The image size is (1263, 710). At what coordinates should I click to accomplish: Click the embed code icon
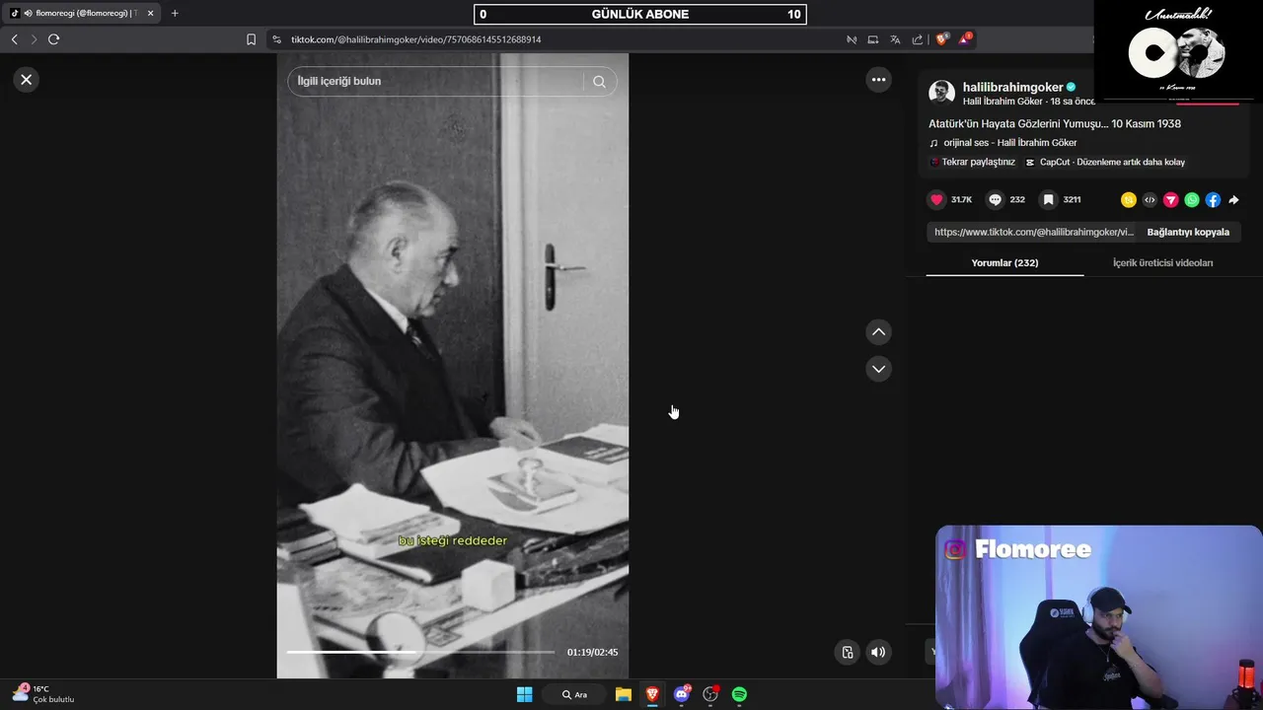[1150, 200]
